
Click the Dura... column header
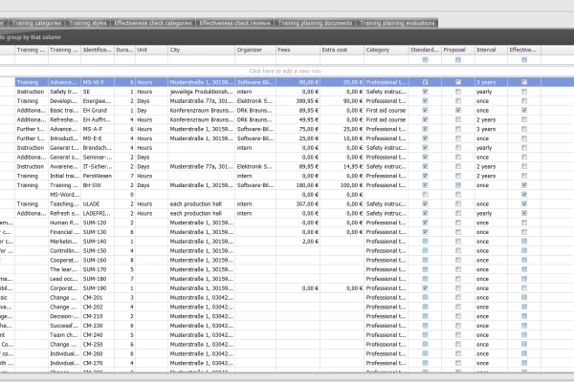124,50
